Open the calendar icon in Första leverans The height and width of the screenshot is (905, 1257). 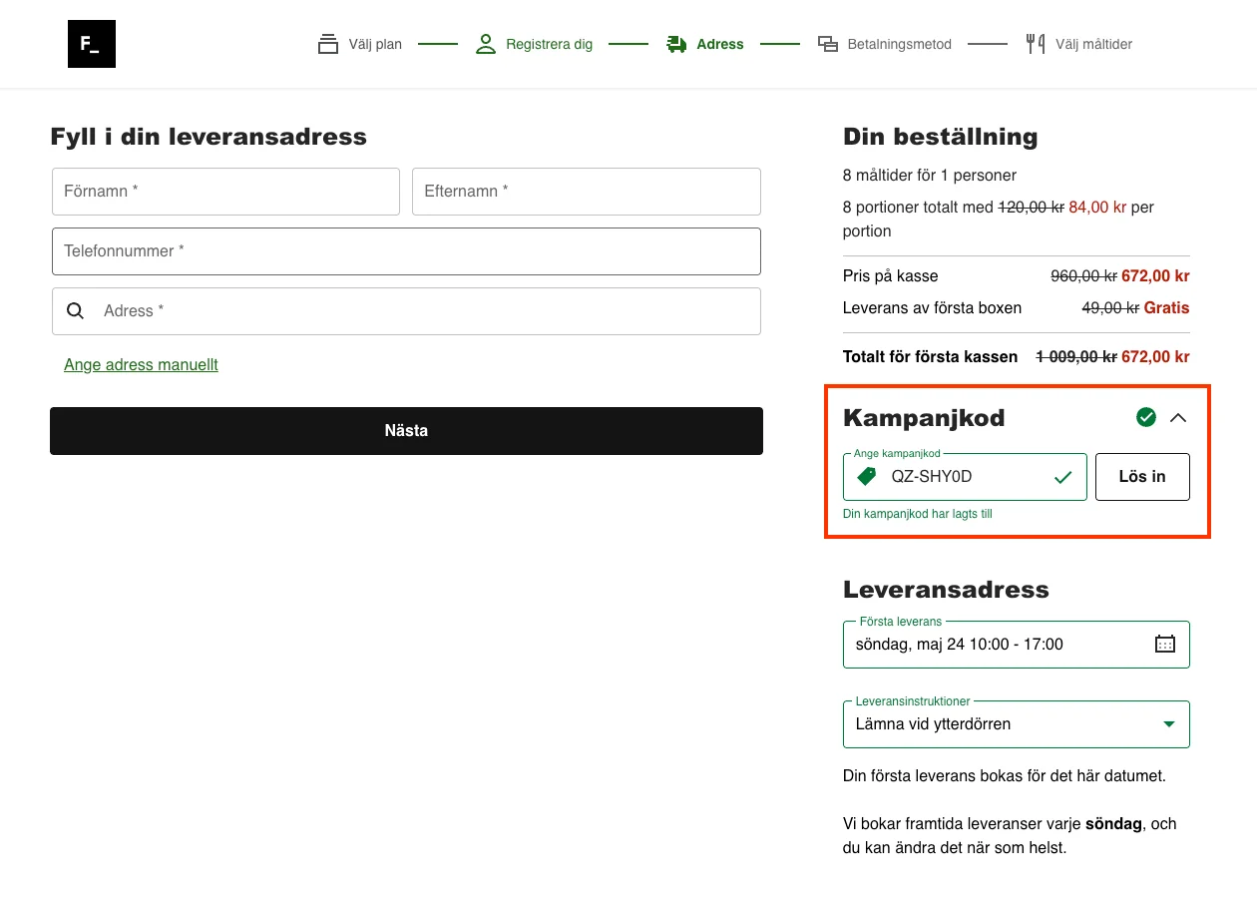tap(1165, 644)
